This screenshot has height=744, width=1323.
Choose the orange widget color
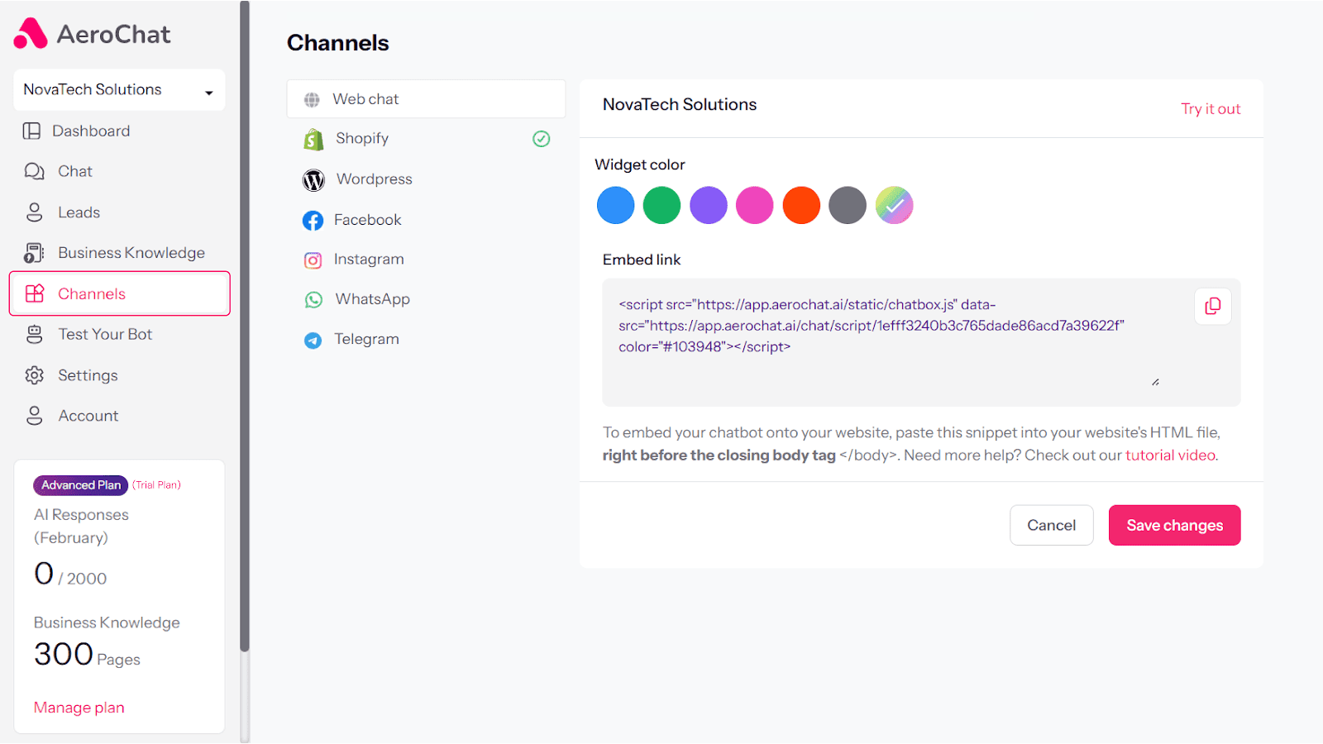coord(800,205)
